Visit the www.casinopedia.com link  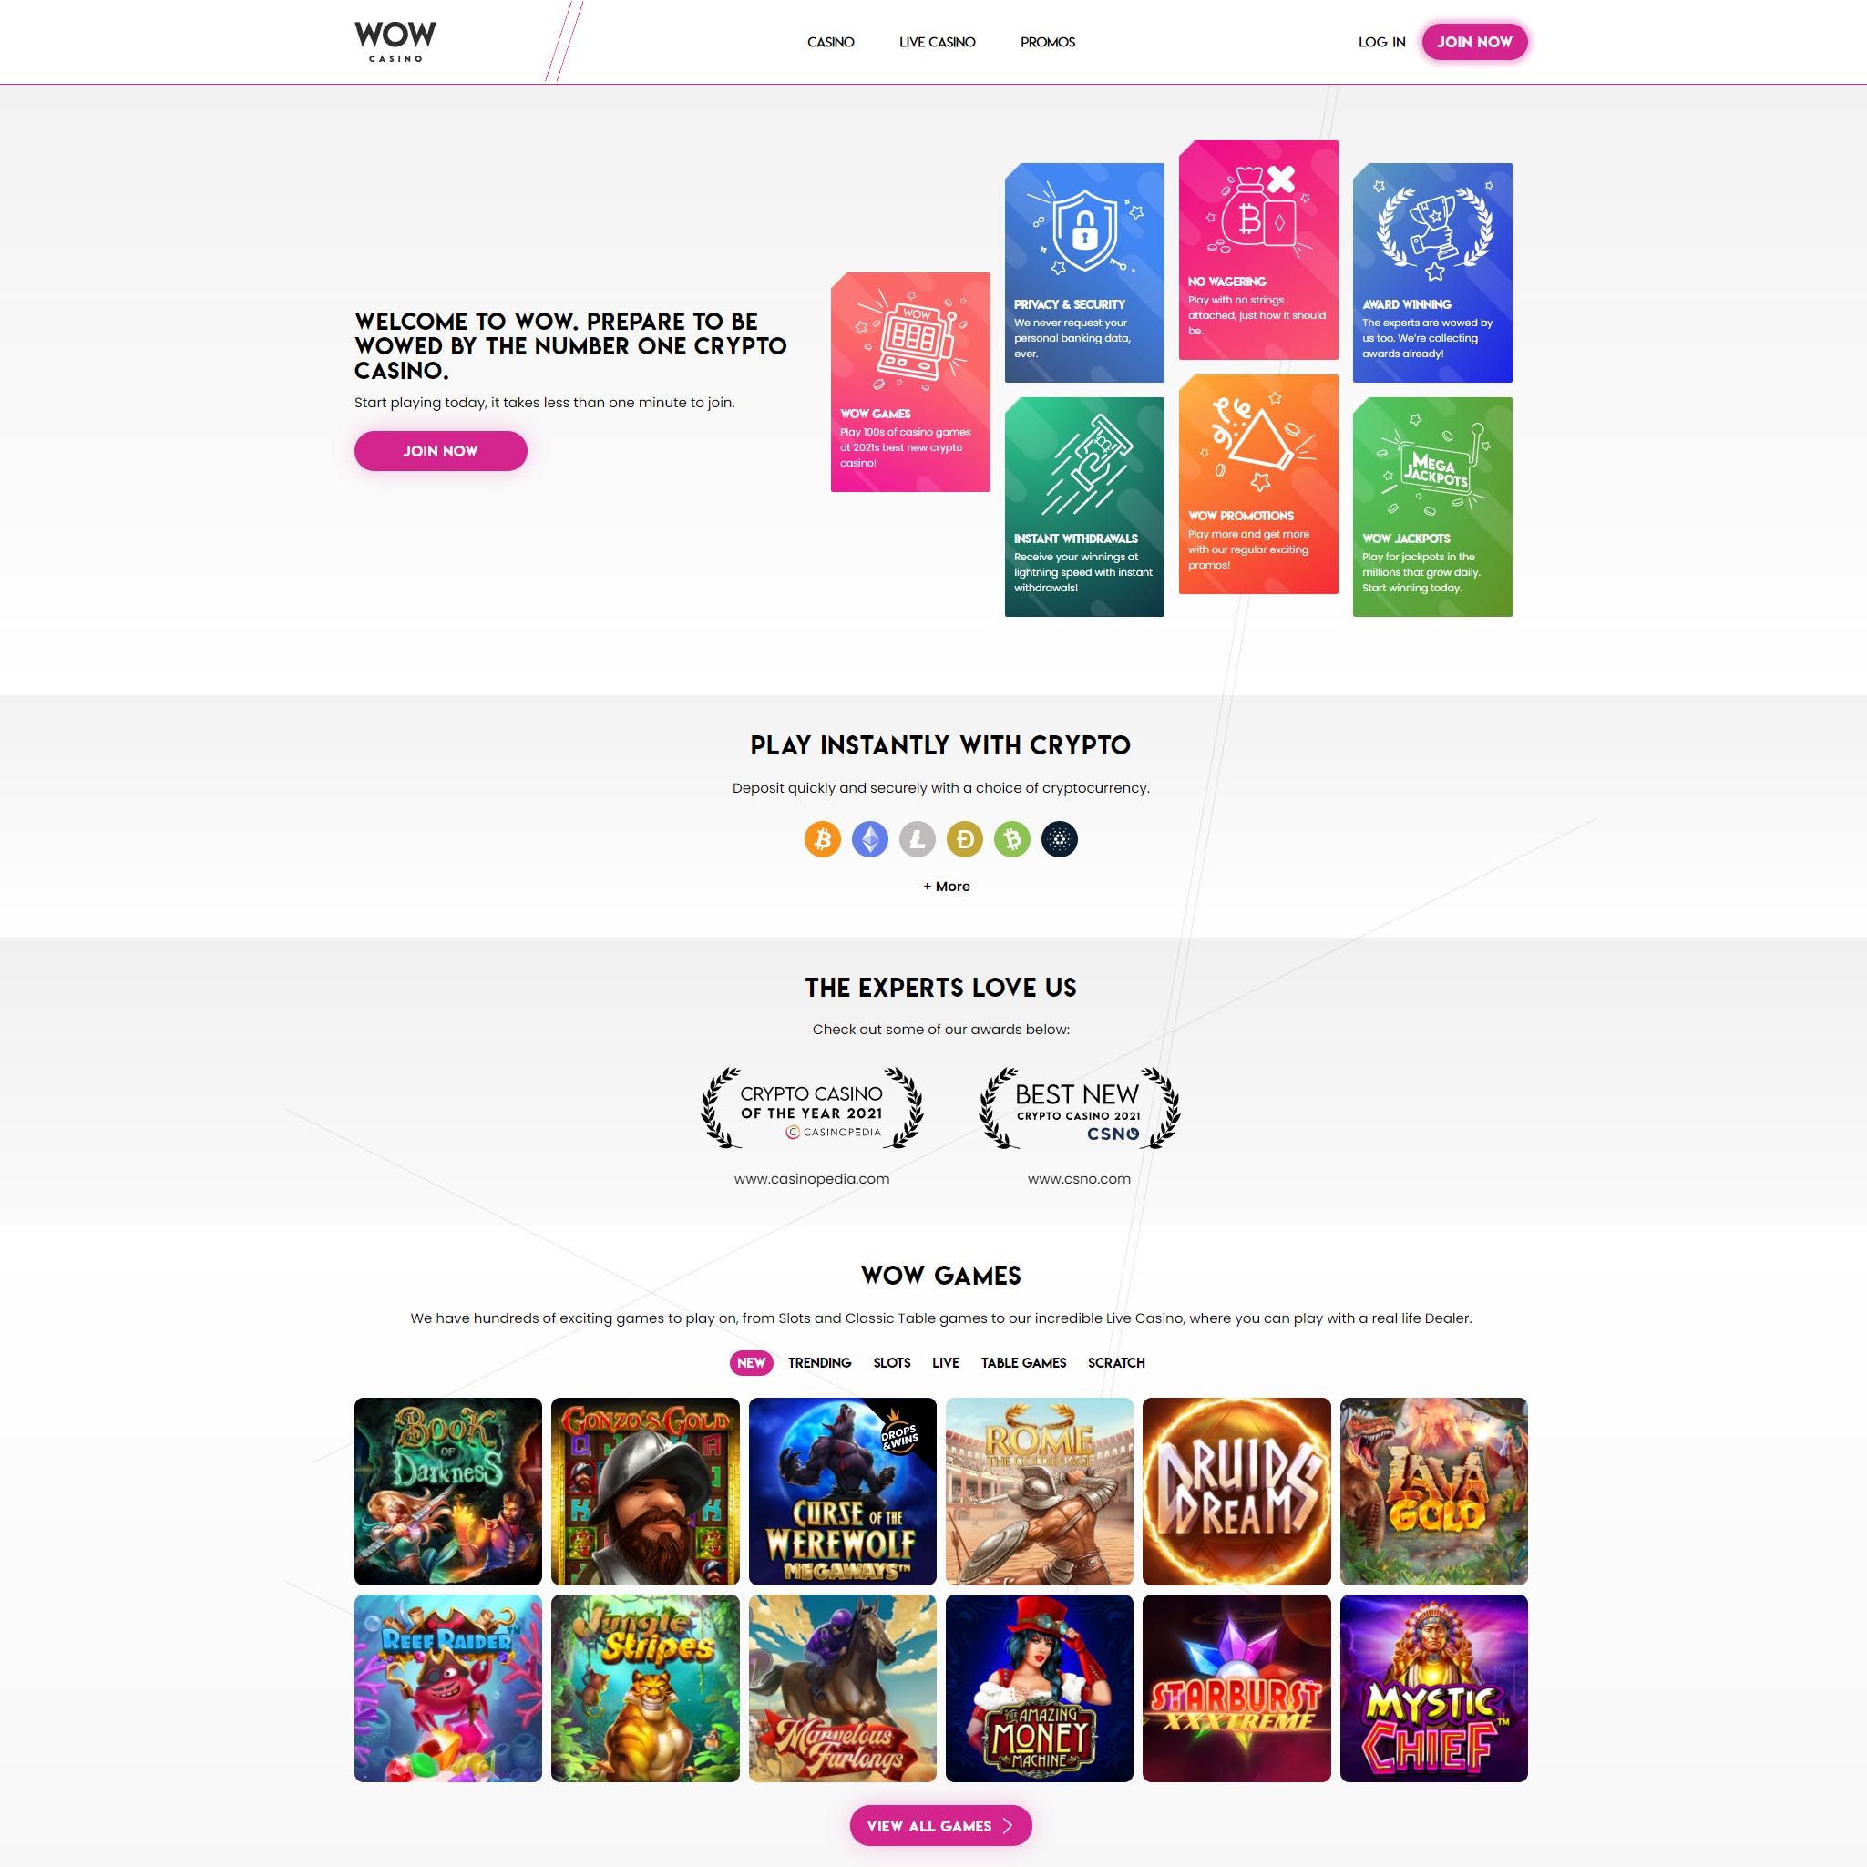click(x=812, y=1178)
